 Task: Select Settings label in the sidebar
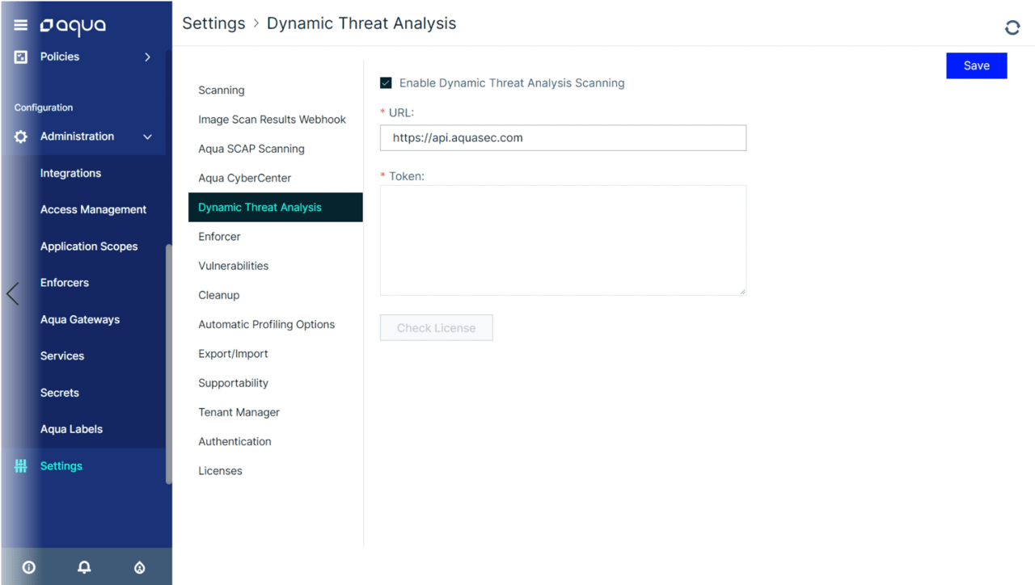coord(61,466)
